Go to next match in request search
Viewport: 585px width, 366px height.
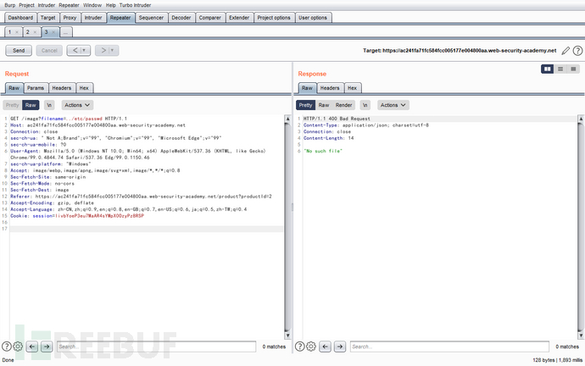(x=47, y=347)
